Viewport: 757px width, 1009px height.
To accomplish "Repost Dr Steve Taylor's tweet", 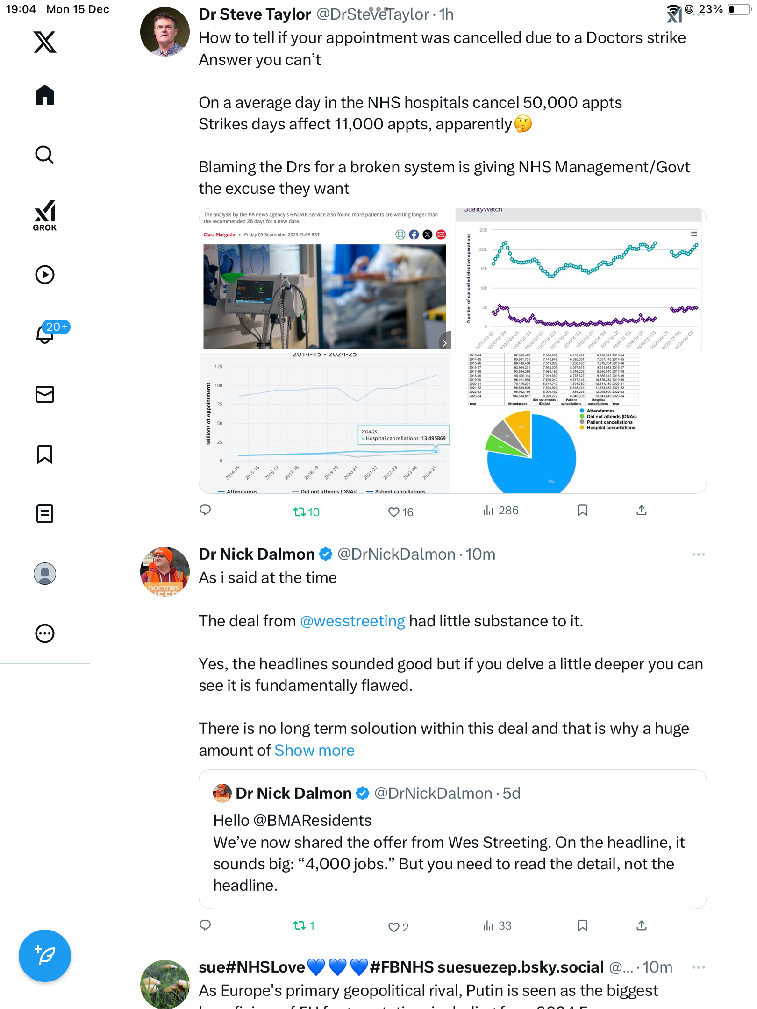I will click(300, 512).
